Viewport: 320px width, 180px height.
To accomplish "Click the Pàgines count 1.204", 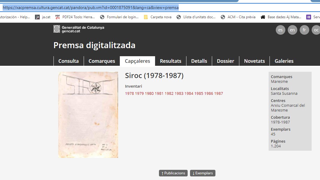I will (x=276, y=146).
